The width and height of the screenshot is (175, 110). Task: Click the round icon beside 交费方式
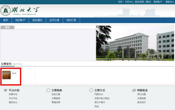pyautogui.click(x=91, y=90)
